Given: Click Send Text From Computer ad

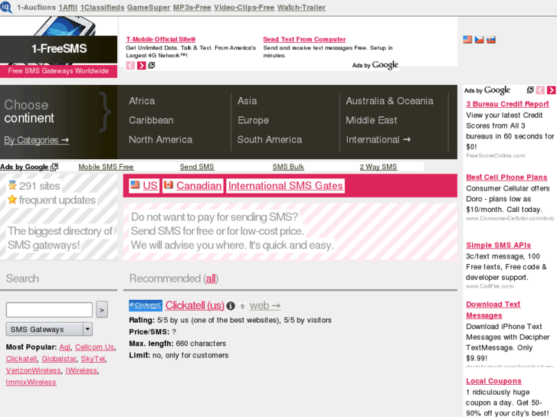Looking at the screenshot, I should 304,39.
